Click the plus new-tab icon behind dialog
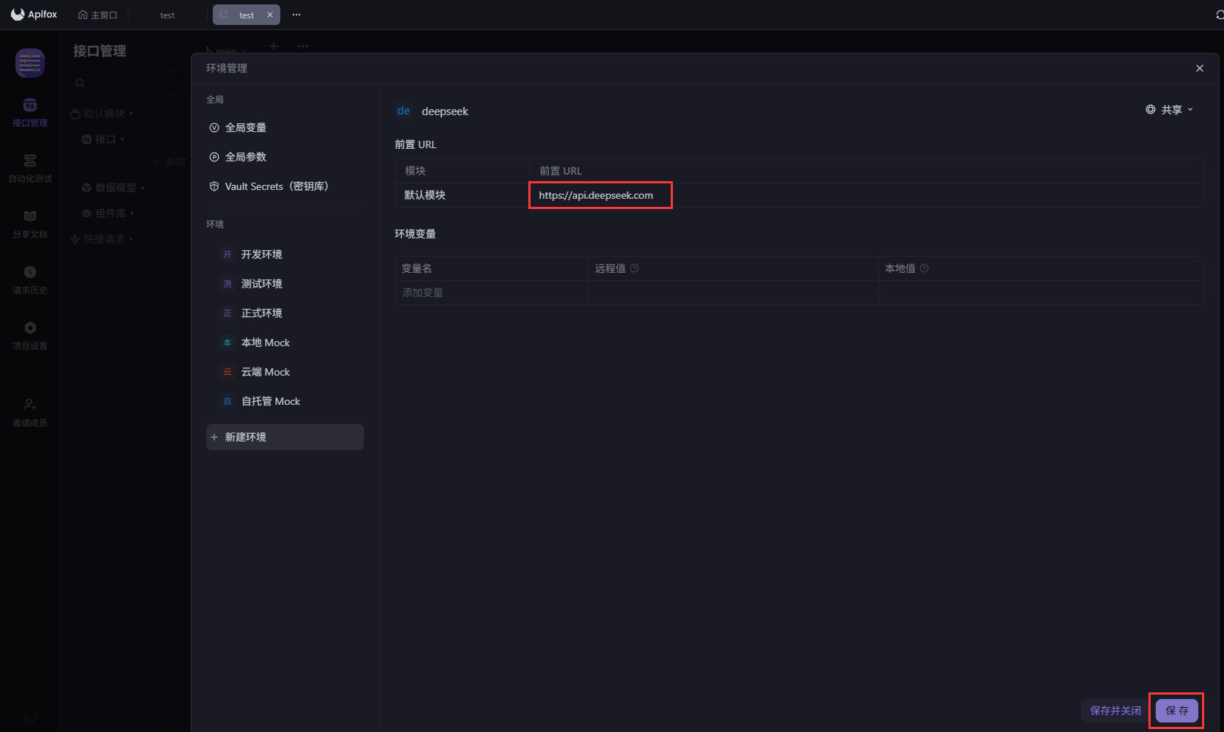Screen dimensions: 1224x732 click(x=274, y=46)
